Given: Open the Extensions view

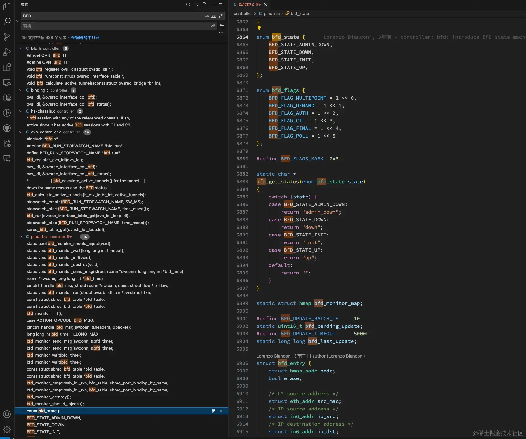Looking at the screenshot, I should pos(7,67).
